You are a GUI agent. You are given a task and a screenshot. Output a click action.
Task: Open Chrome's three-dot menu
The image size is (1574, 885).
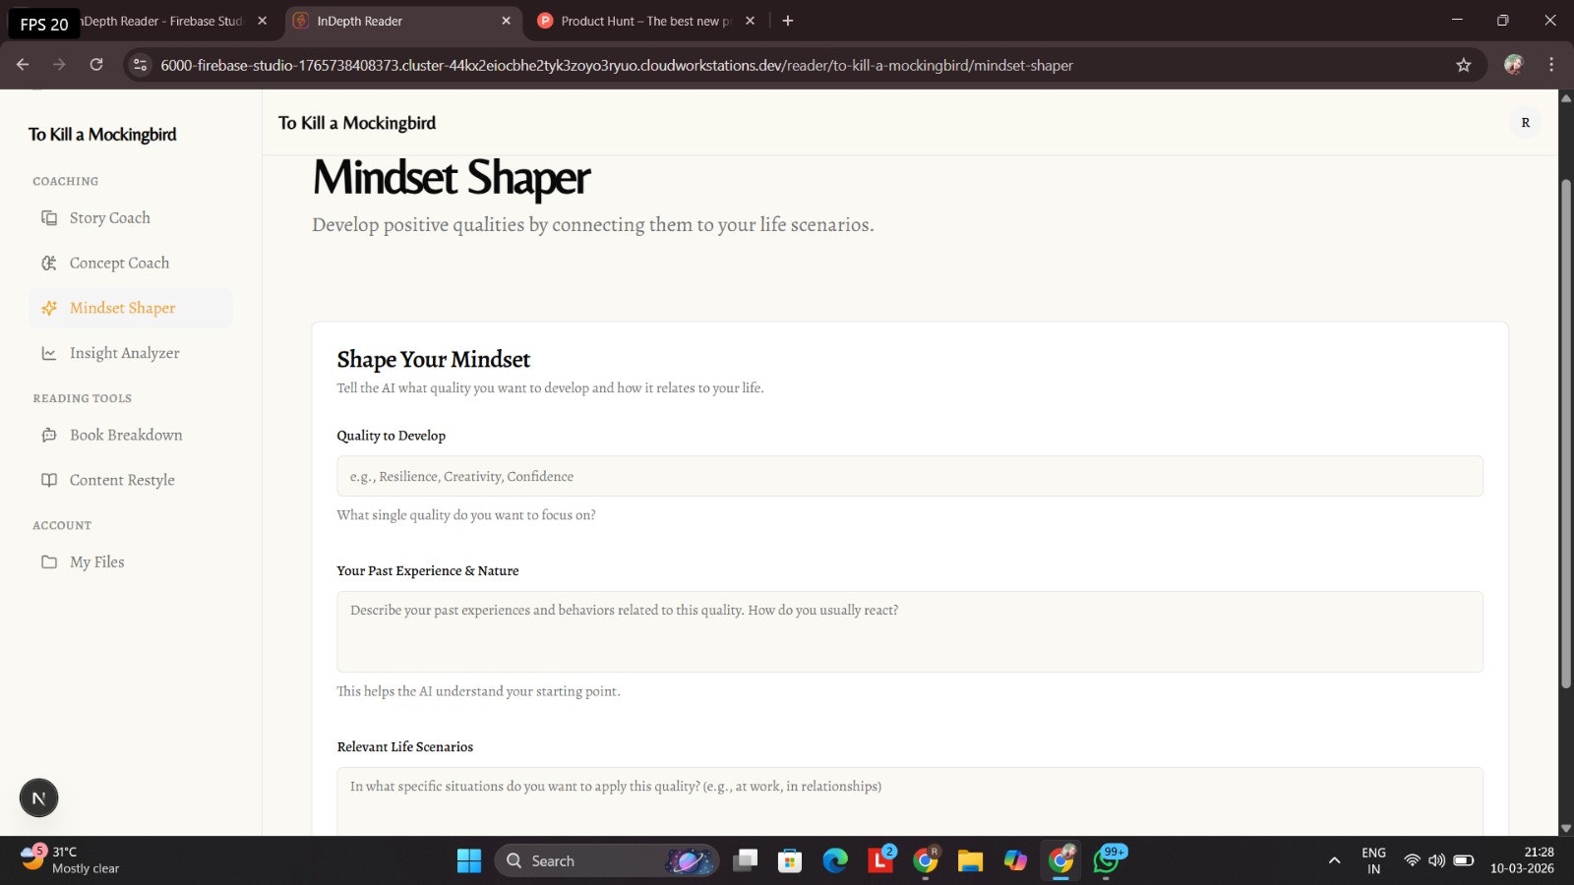1551,65
